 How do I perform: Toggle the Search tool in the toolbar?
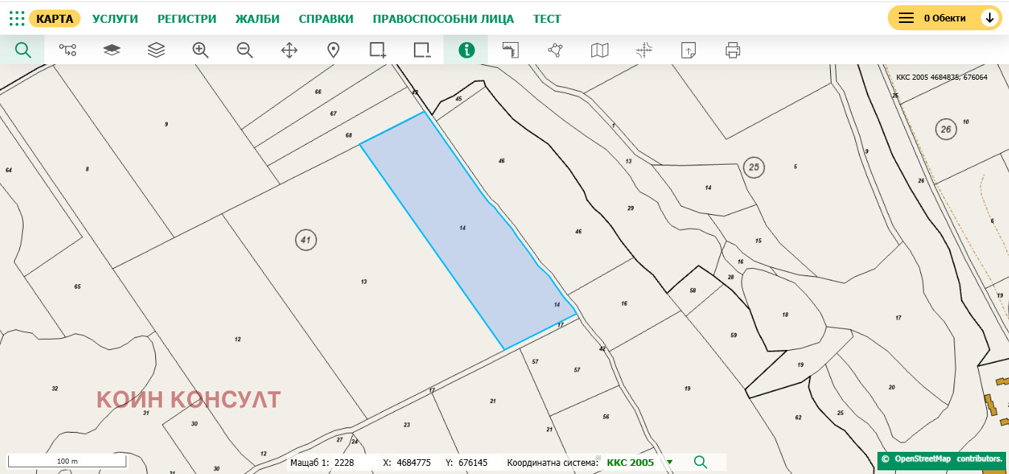(22, 50)
